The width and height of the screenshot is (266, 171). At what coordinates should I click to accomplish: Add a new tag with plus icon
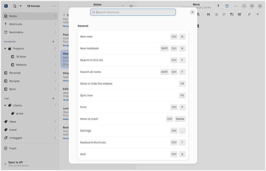pyautogui.click(x=53, y=98)
